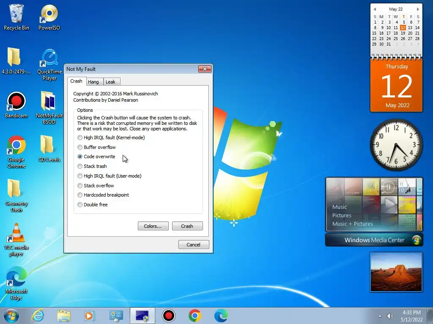Click the active NotMyFault taskbar button
433x324 pixels.
(x=142, y=316)
